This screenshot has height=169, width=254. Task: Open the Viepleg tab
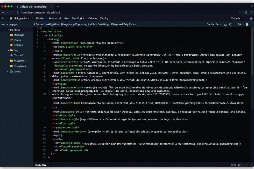(104, 18)
